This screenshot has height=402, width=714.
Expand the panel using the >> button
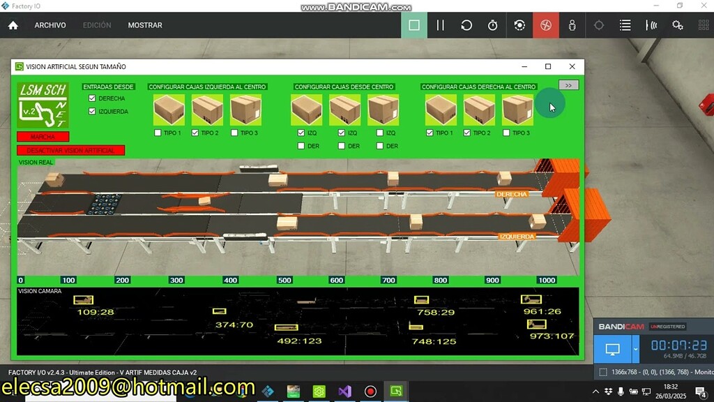[x=568, y=84]
